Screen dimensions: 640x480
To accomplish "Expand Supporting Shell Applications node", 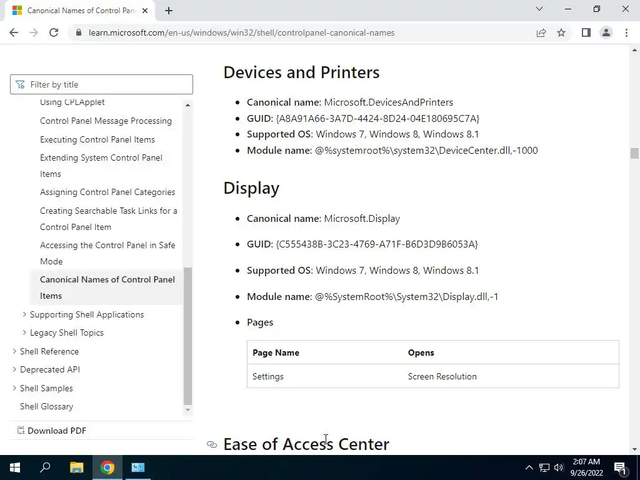I will click(x=24, y=314).
